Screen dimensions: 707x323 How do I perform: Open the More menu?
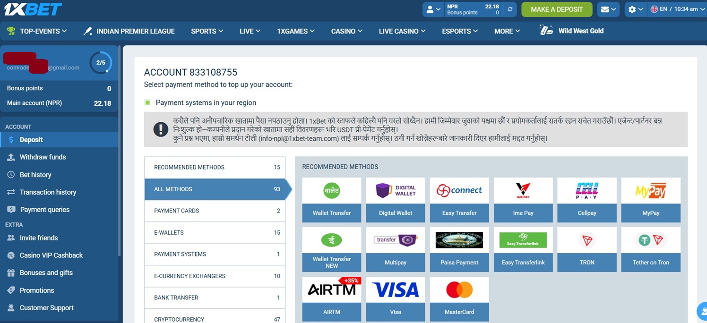[507, 31]
